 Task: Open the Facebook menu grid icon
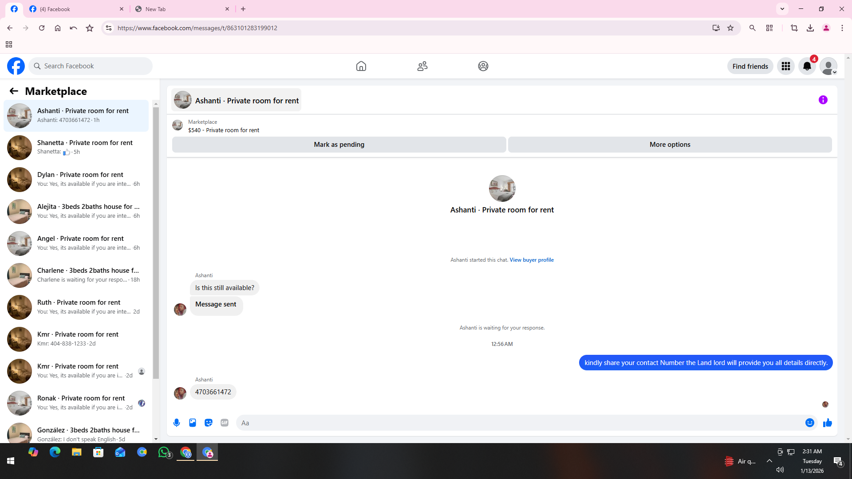point(785,66)
